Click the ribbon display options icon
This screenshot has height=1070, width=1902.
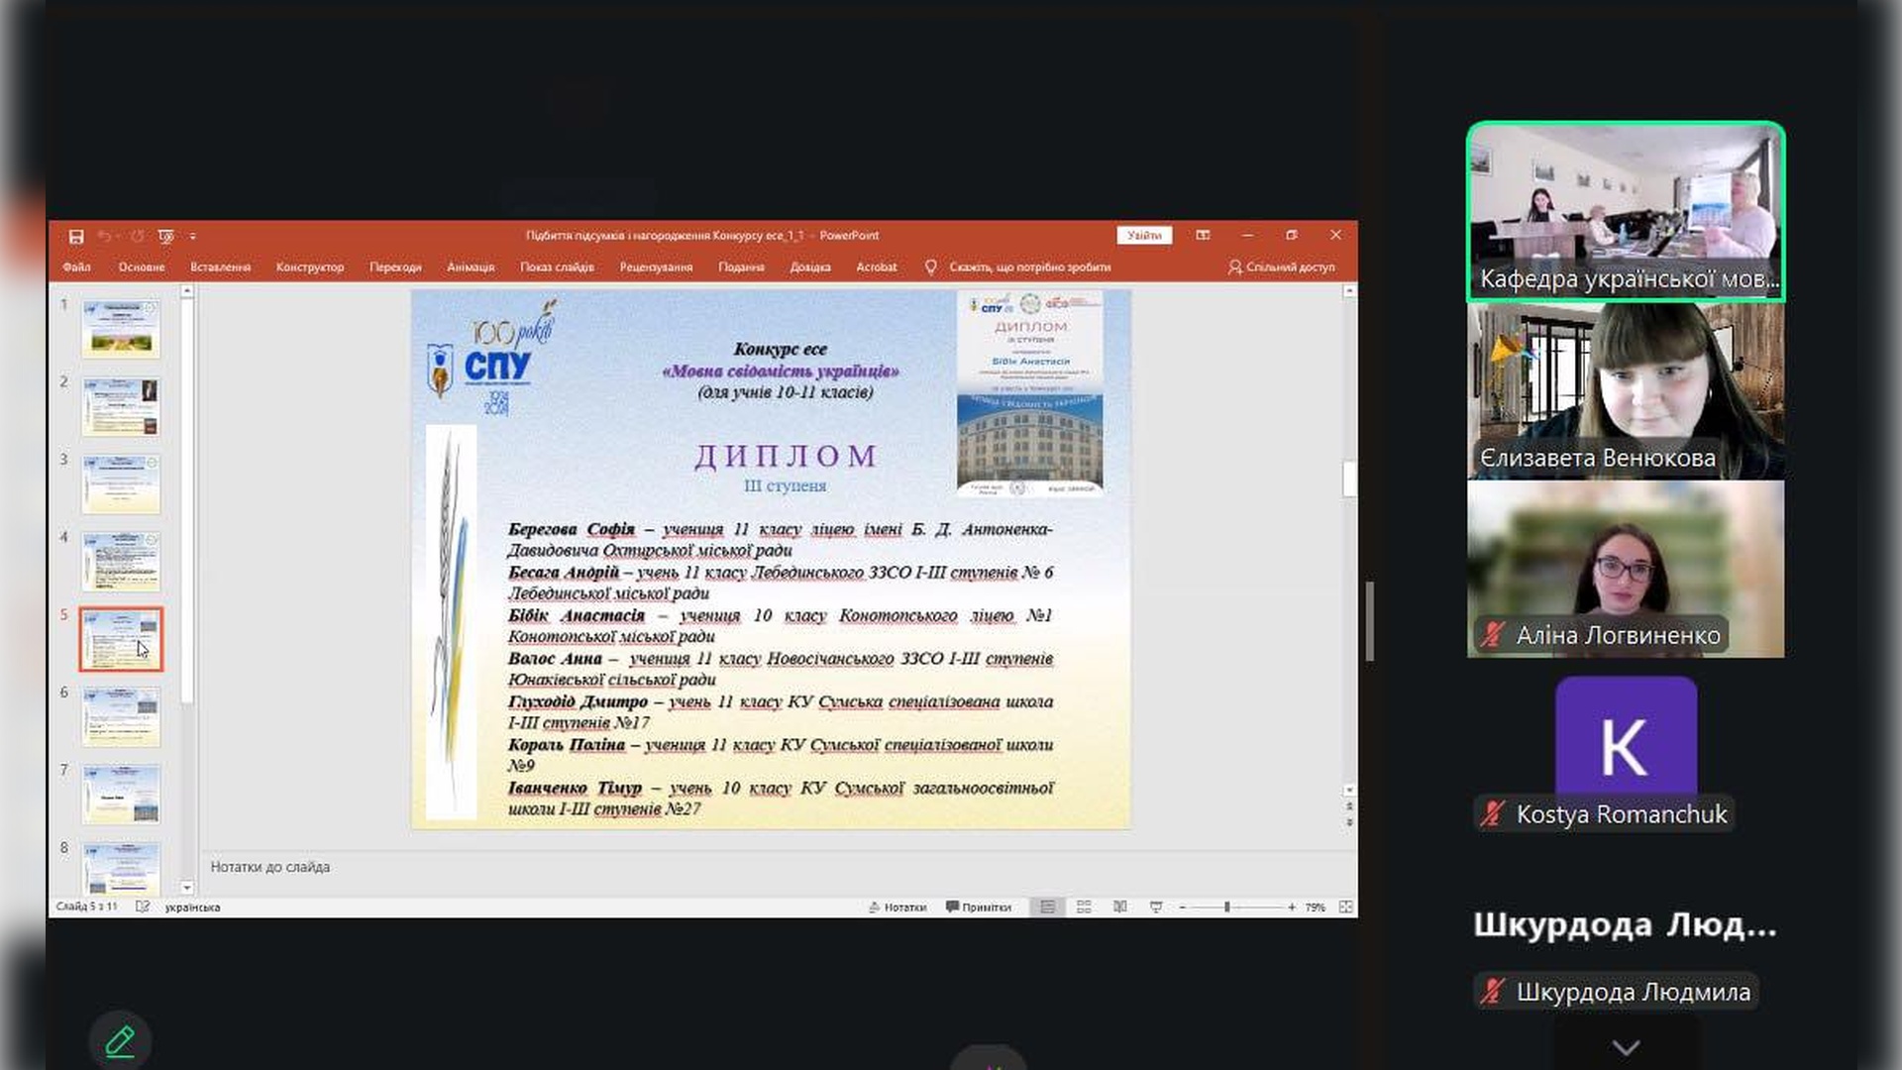(x=1203, y=236)
